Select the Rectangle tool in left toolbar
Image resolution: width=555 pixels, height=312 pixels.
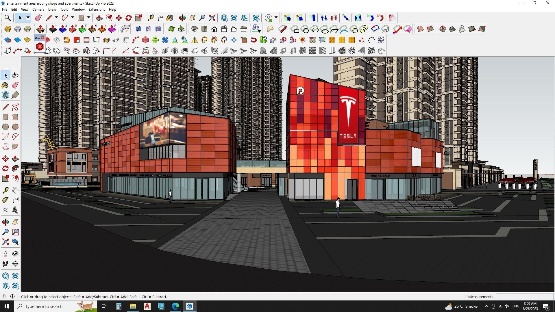(5, 117)
